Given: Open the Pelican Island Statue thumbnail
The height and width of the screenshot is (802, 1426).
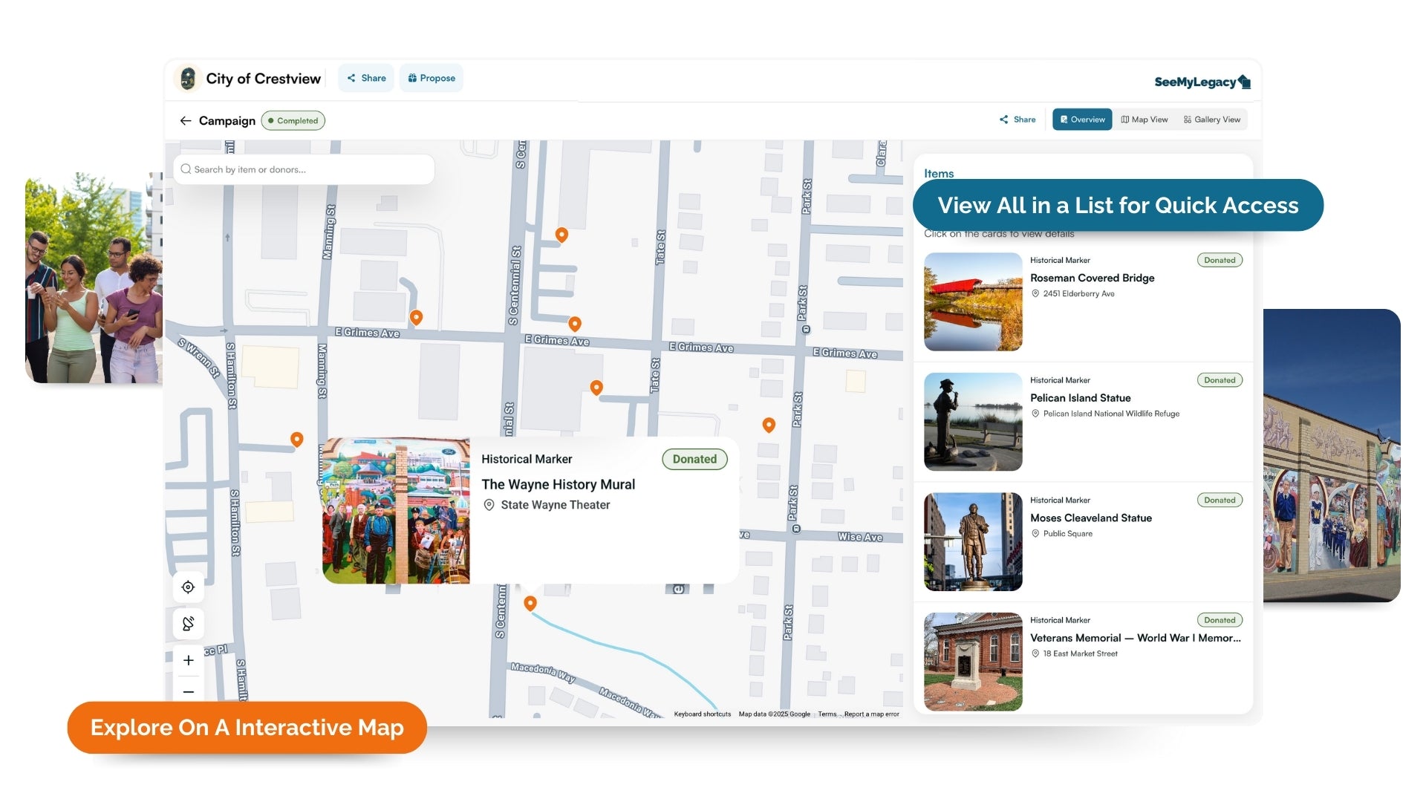Looking at the screenshot, I should point(973,422).
